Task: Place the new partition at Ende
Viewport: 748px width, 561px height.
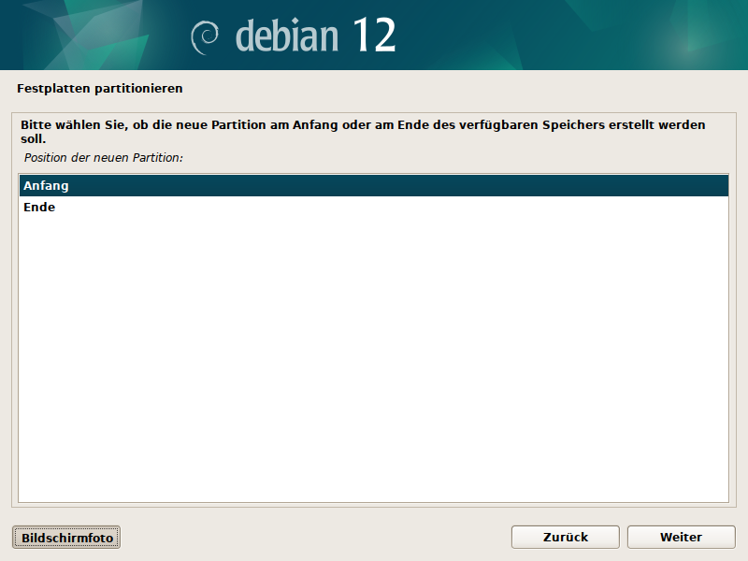Action: tap(373, 207)
